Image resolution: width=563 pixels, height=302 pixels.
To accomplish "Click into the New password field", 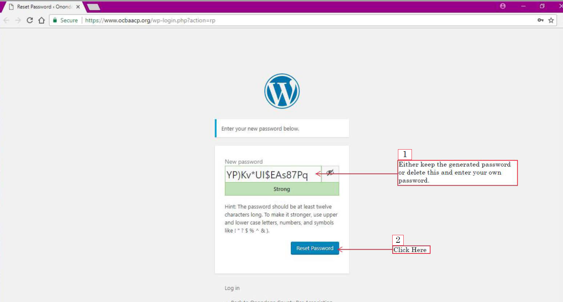I will click(273, 174).
